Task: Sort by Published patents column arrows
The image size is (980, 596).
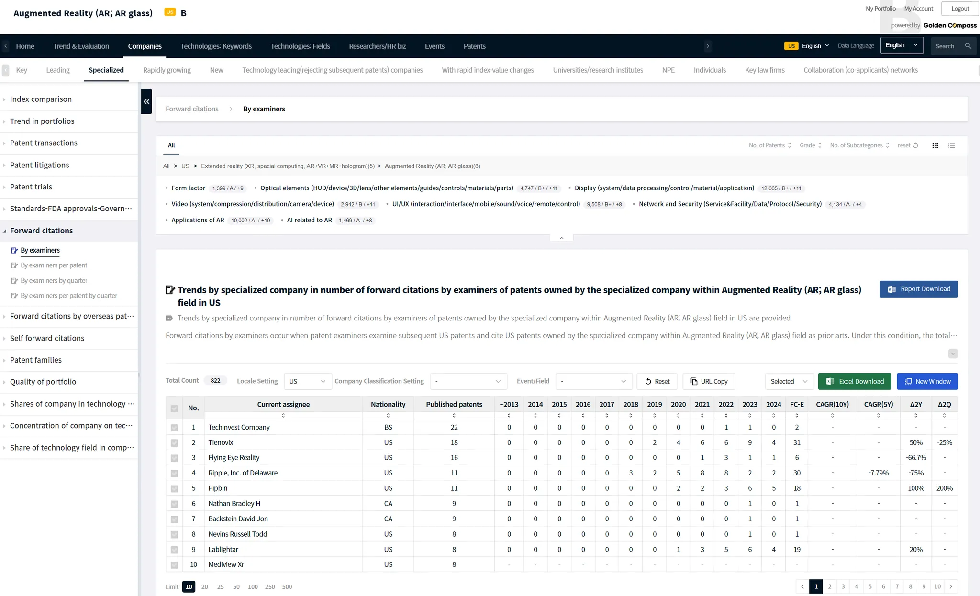Action: coord(454,415)
